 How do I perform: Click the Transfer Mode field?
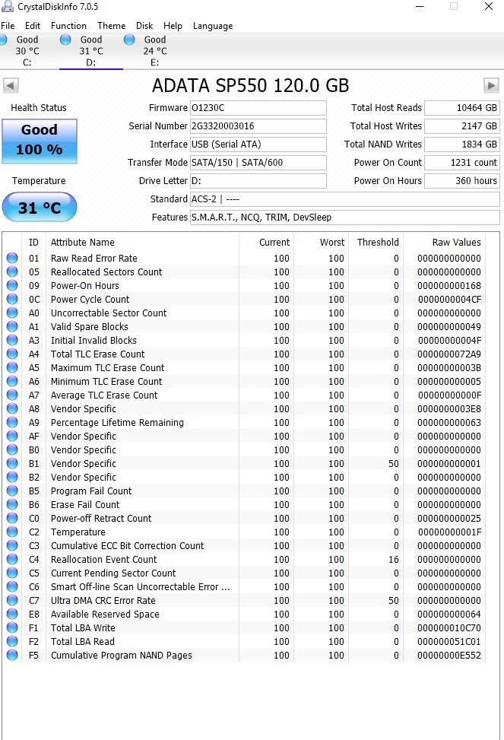pos(258,162)
